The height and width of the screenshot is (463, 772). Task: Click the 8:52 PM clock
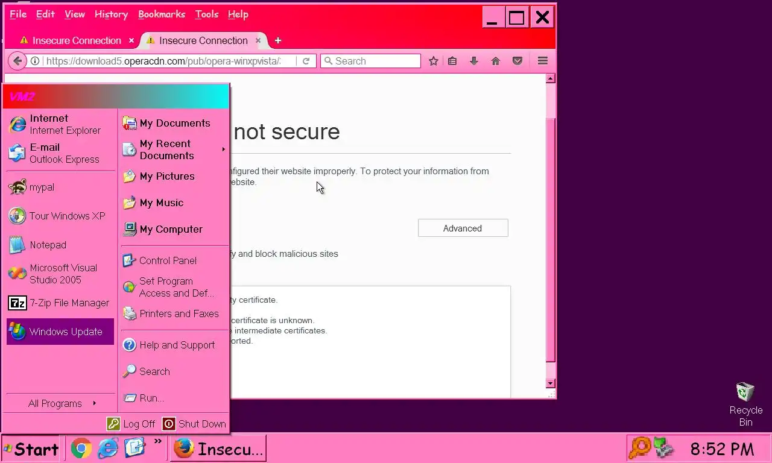[x=722, y=449]
